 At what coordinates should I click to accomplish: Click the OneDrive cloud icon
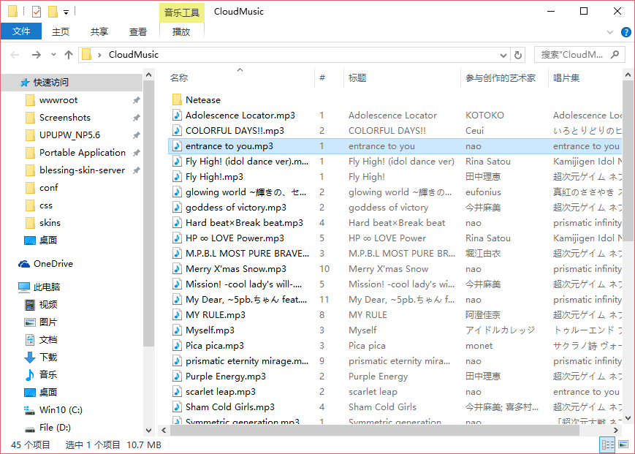coord(24,264)
